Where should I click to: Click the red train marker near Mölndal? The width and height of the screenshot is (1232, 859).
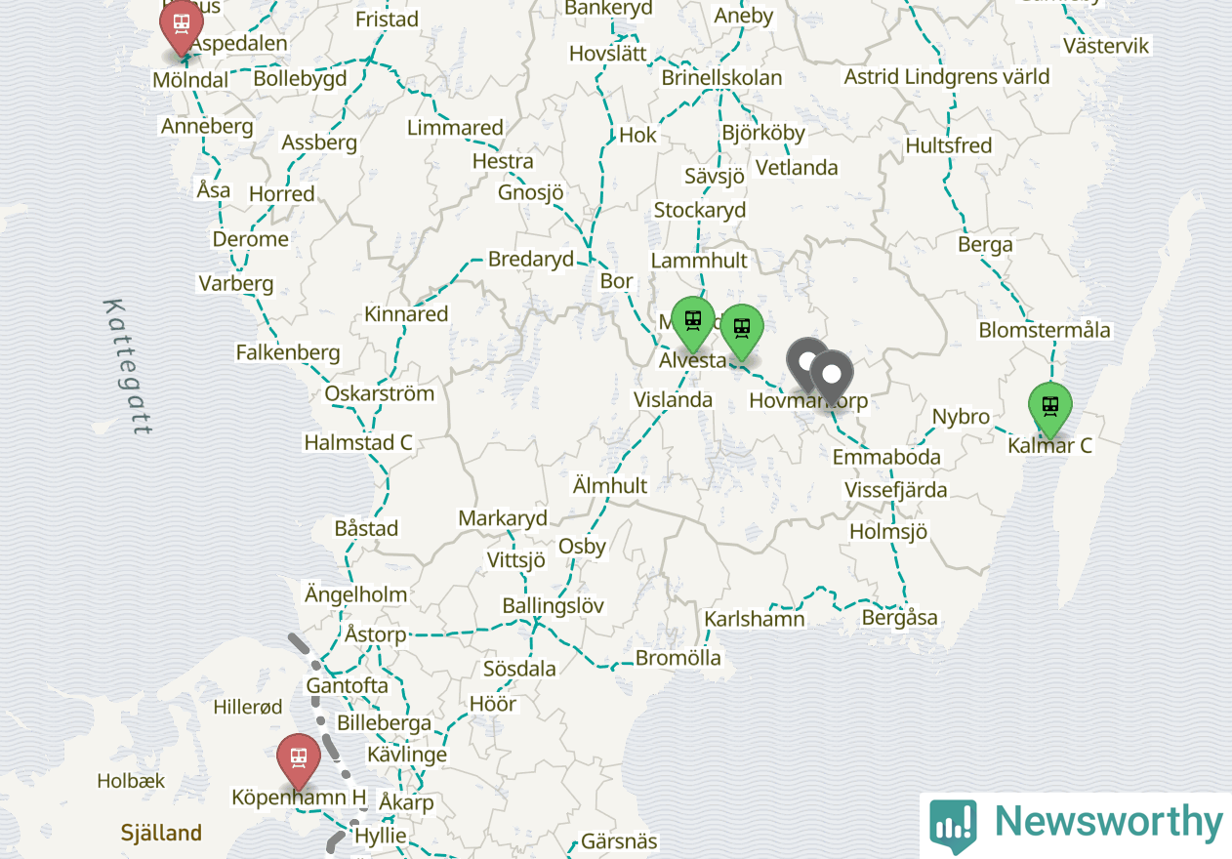pyautogui.click(x=181, y=27)
